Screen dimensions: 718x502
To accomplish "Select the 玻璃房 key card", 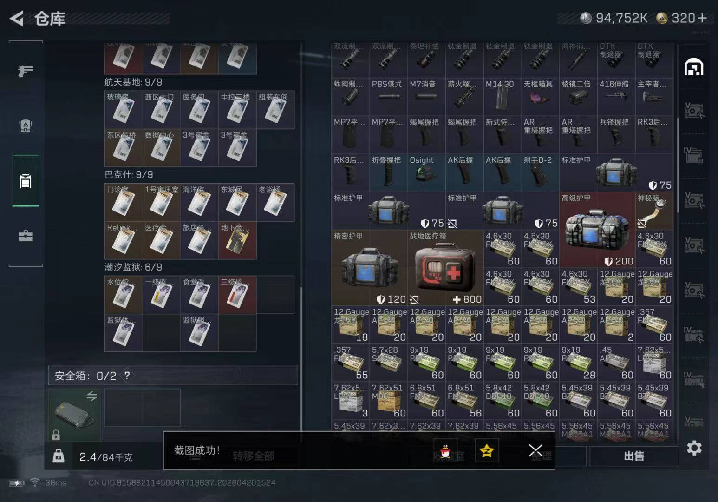I will (124, 110).
